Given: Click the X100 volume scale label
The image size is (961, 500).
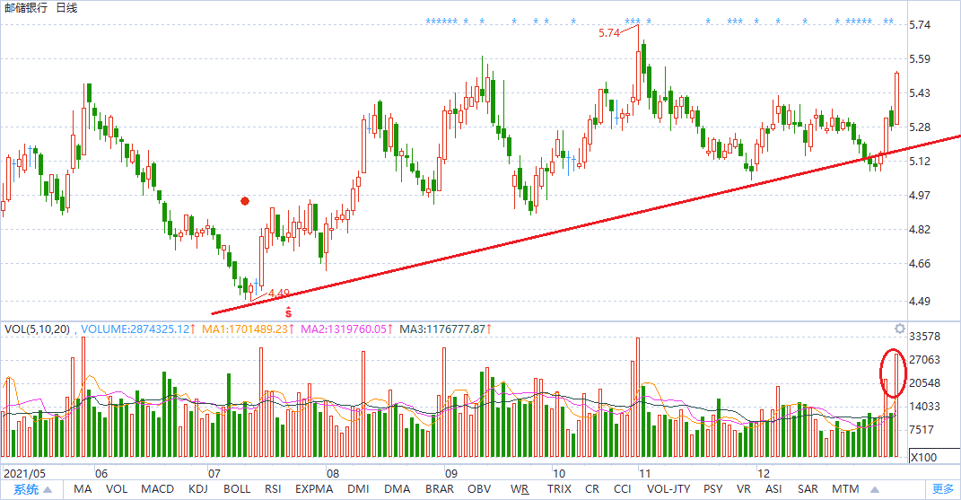Looking at the screenshot, I should [x=924, y=457].
